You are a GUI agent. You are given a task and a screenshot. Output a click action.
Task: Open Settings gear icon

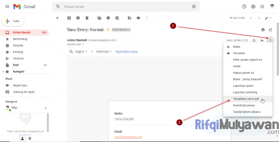(x=253, y=7)
